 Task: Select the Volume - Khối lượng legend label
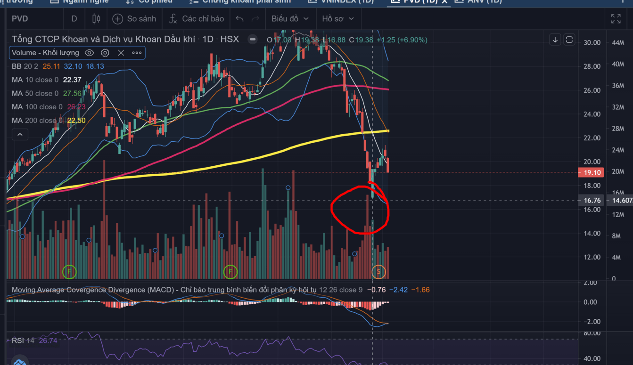tap(45, 53)
